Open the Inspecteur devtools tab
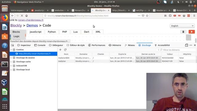Image resolution: width=197 pixels, height=111 pixels. 24,45
